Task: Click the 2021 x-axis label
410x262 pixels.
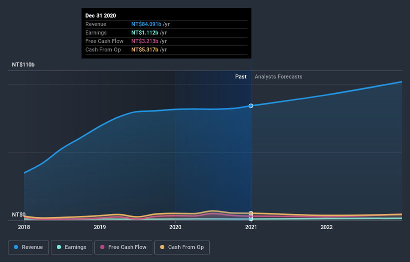Action: coord(251,227)
